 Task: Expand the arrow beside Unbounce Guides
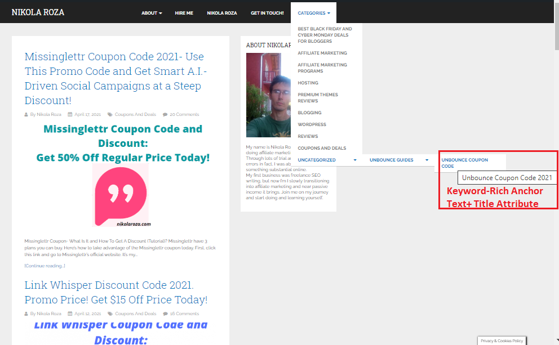[x=427, y=160]
